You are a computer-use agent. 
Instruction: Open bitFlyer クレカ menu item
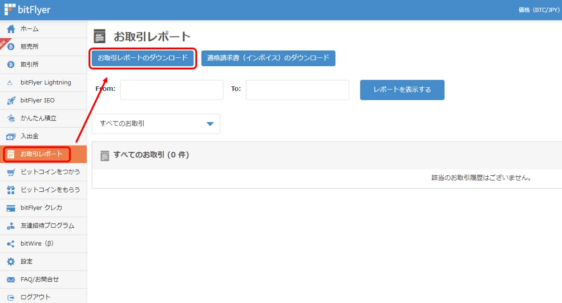click(x=43, y=208)
